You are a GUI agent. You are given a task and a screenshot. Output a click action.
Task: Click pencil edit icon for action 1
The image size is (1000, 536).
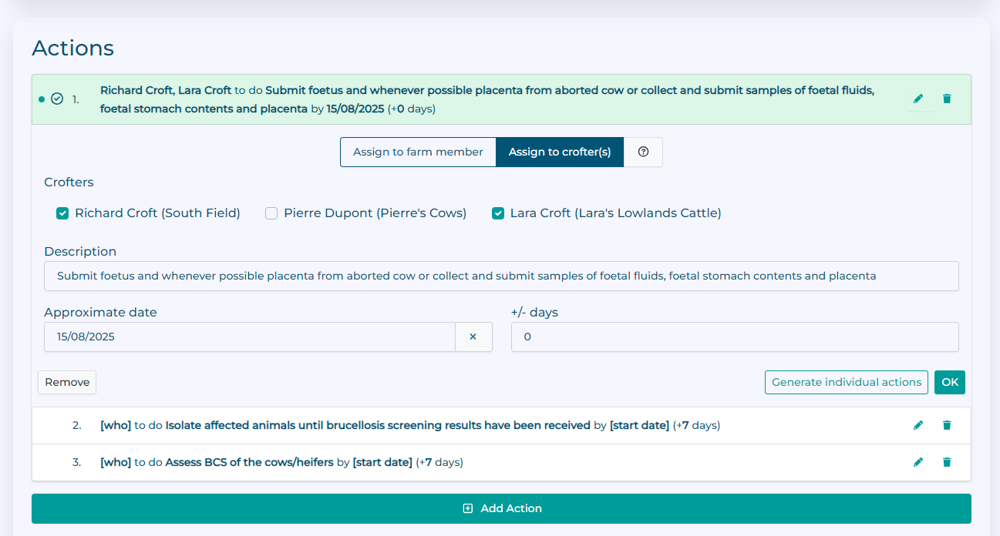coord(918,99)
